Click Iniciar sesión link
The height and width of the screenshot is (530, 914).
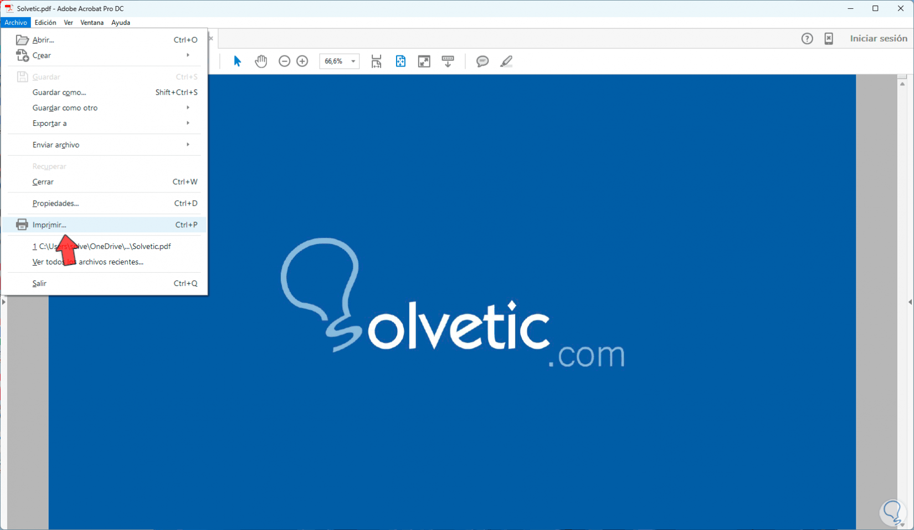click(x=879, y=38)
